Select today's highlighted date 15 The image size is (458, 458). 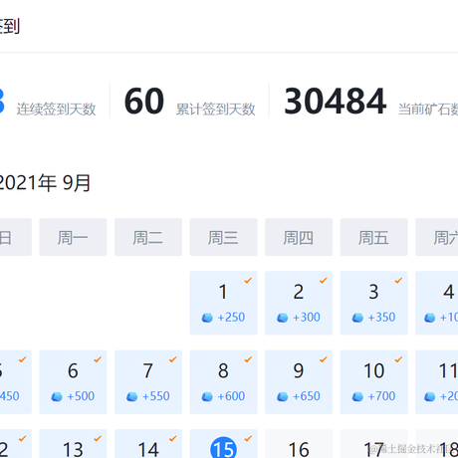click(x=223, y=448)
